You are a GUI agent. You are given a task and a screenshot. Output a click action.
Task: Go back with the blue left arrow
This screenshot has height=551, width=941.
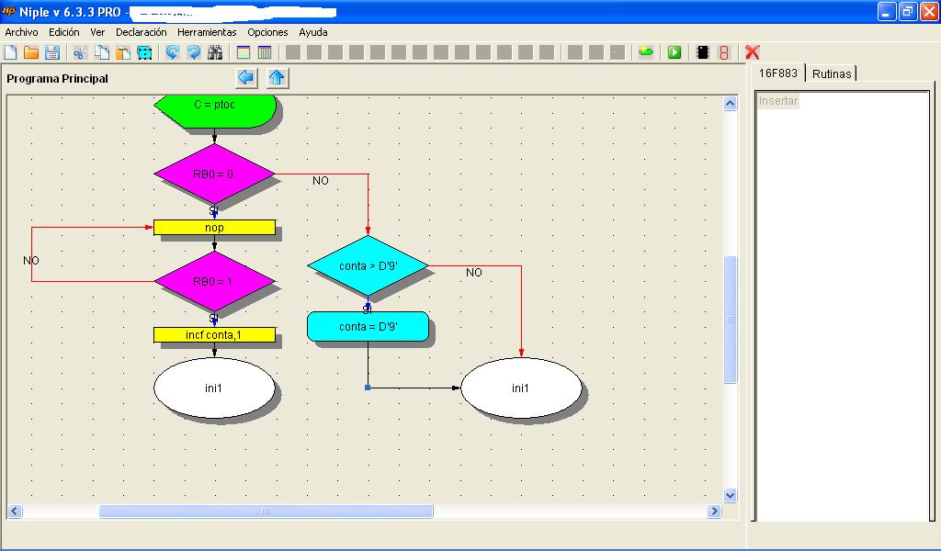point(246,78)
